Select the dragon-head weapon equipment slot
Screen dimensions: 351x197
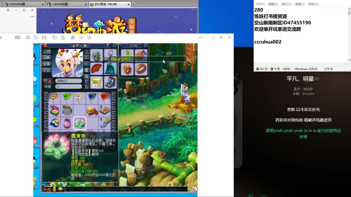point(97,56)
